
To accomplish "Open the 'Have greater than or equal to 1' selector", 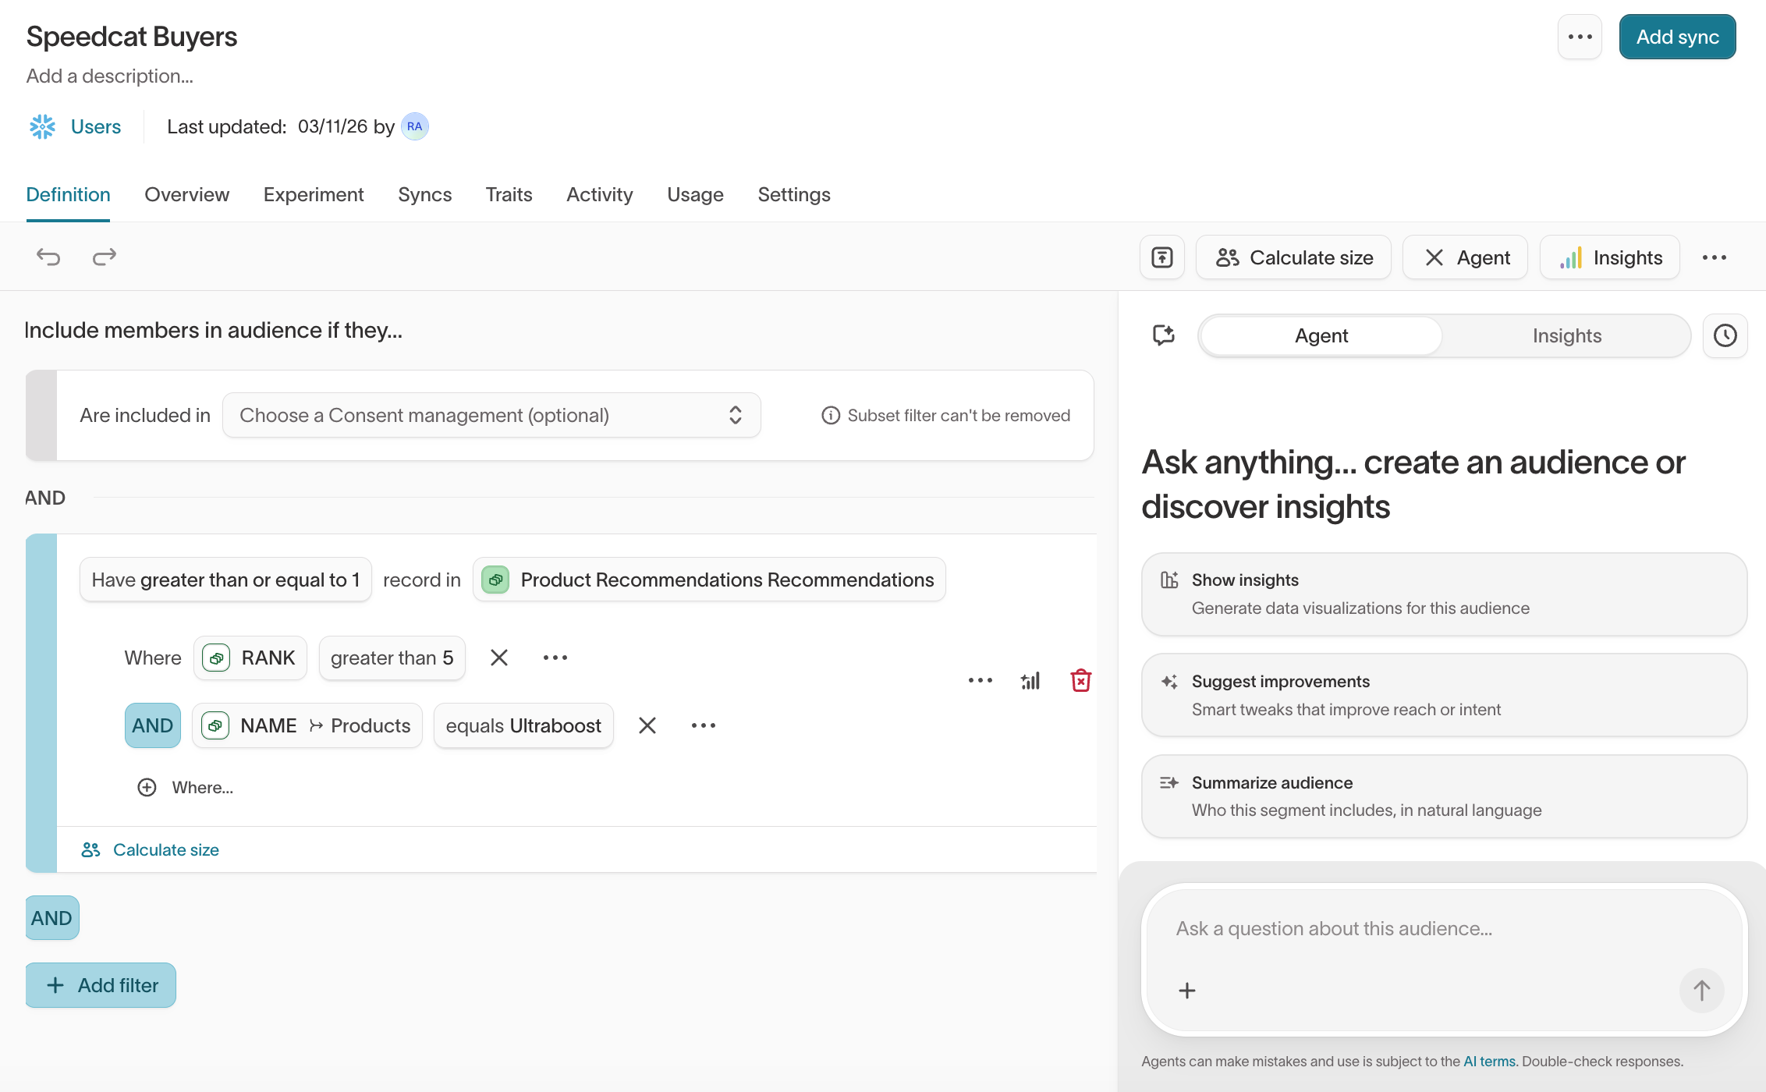I will click(x=225, y=580).
